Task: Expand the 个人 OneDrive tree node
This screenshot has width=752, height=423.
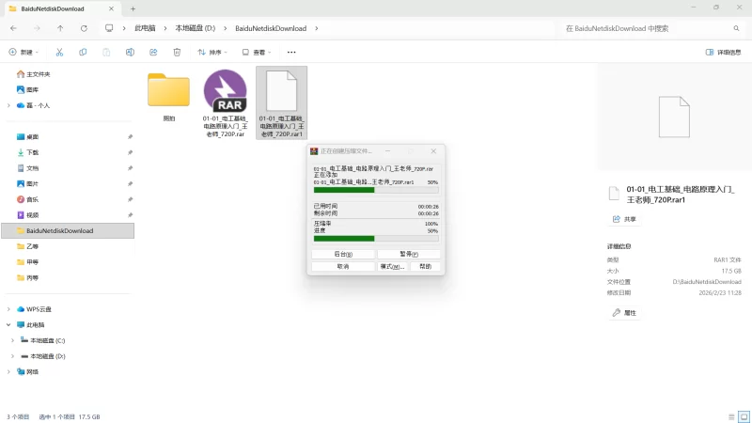Action: pyautogui.click(x=8, y=105)
